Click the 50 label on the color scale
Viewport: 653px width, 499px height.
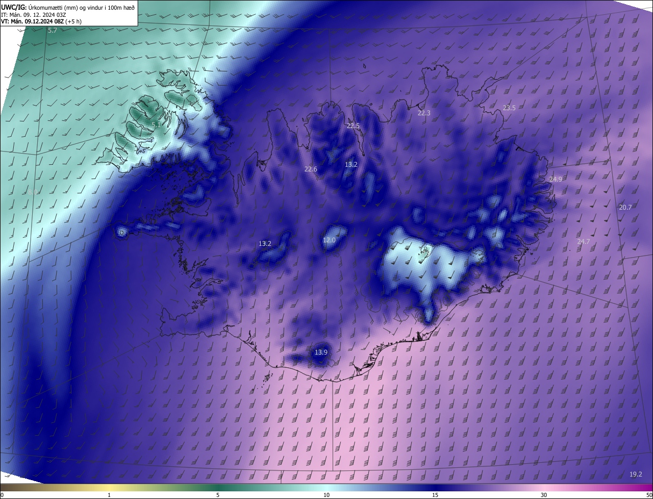648,495
